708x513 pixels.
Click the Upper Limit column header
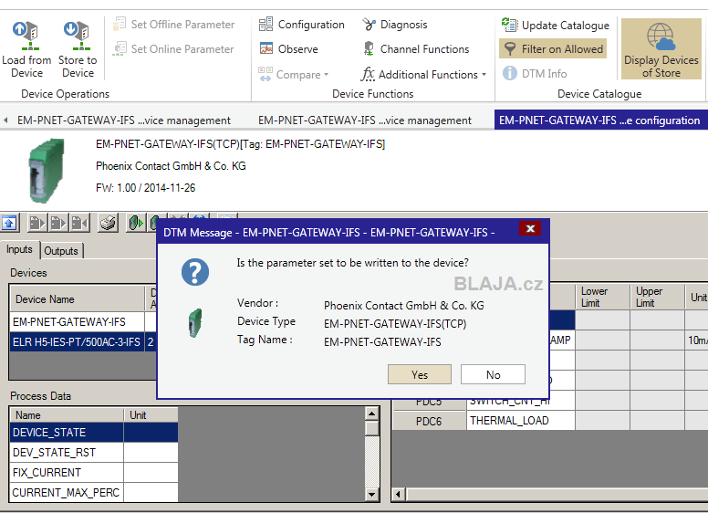[x=658, y=297]
